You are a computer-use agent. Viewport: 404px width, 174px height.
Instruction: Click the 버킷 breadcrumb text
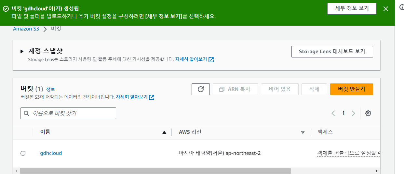click(x=56, y=29)
